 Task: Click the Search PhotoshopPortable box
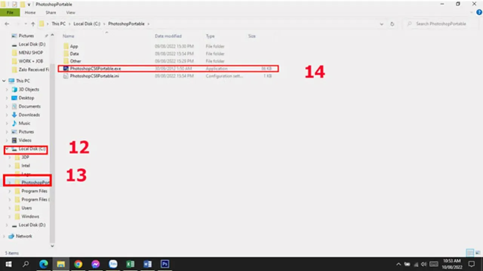tap(440, 24)
